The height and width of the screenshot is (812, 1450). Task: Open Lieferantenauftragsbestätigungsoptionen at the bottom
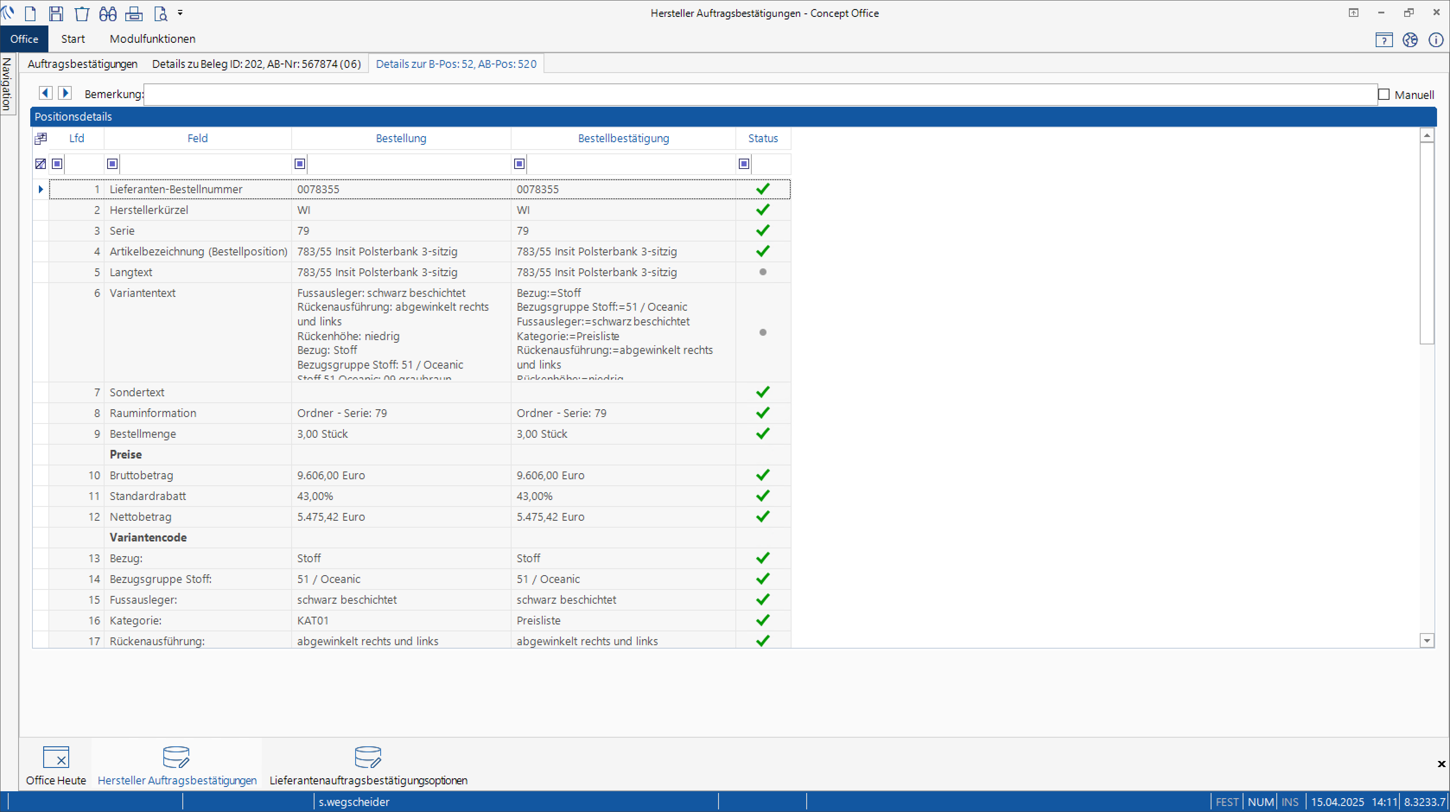(x=369, y=764)
